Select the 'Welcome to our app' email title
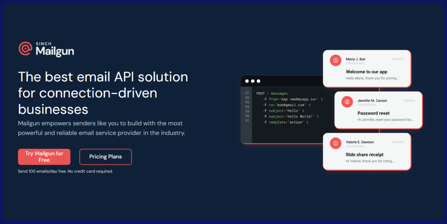 (366, 72)
